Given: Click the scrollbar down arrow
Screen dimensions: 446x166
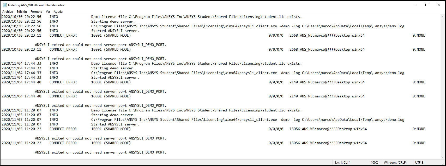Looking at the screenshot, I should pyautogui.click(x=442, y=157).
